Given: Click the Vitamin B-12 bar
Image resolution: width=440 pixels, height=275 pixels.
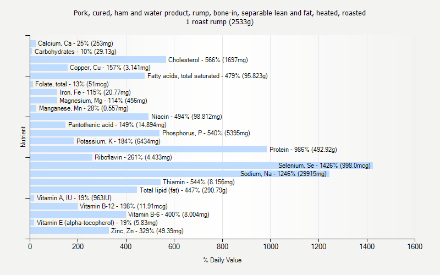Looking at the screenshot, I should pyautogui.click(x=54, y=206).
